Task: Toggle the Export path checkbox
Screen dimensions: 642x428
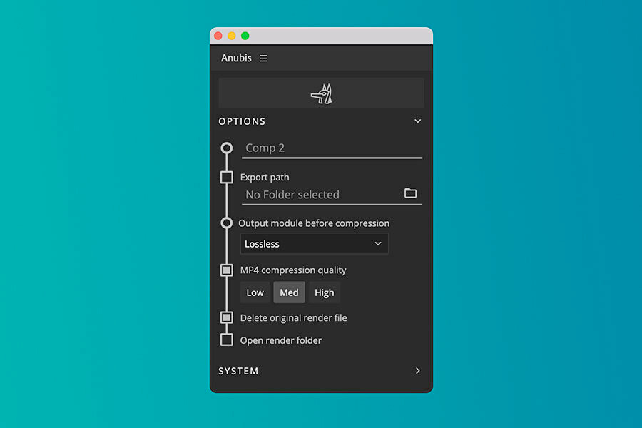Action: (226, 178)
